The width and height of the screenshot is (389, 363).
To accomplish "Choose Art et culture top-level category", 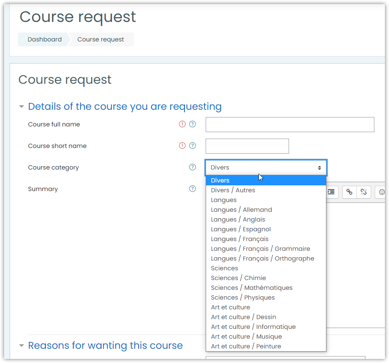I will tap(266, 307).
